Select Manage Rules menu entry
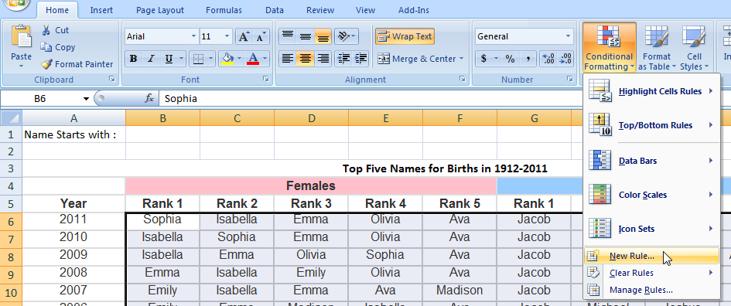Viewport: 731px width, 306px height. [640, 290]
